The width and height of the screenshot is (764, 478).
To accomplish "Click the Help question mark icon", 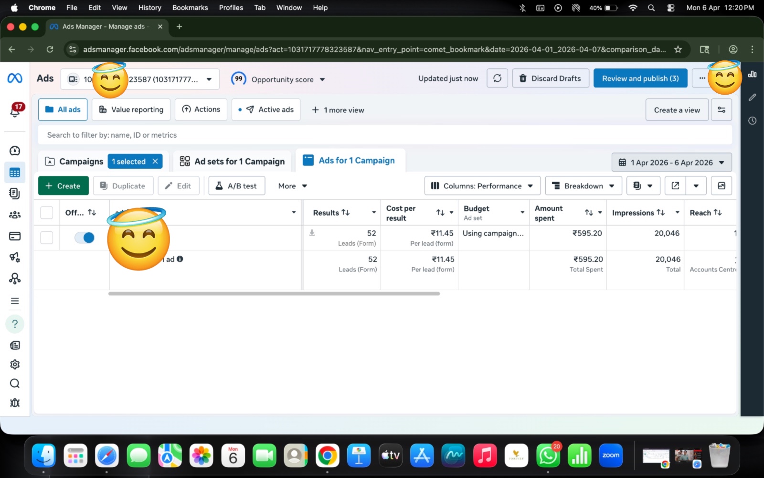I will pyautogui.click(x=15, y=324).
